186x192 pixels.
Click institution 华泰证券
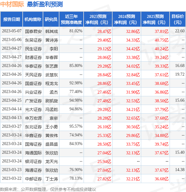[33, 66]
